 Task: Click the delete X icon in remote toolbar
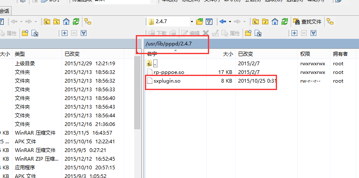[x=206, y=33]
